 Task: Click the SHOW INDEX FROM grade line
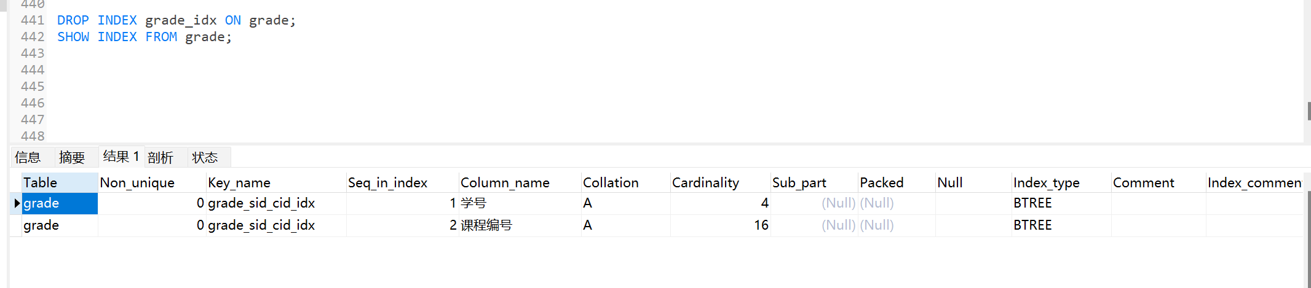pyautogui.click(x=145, y=37)
